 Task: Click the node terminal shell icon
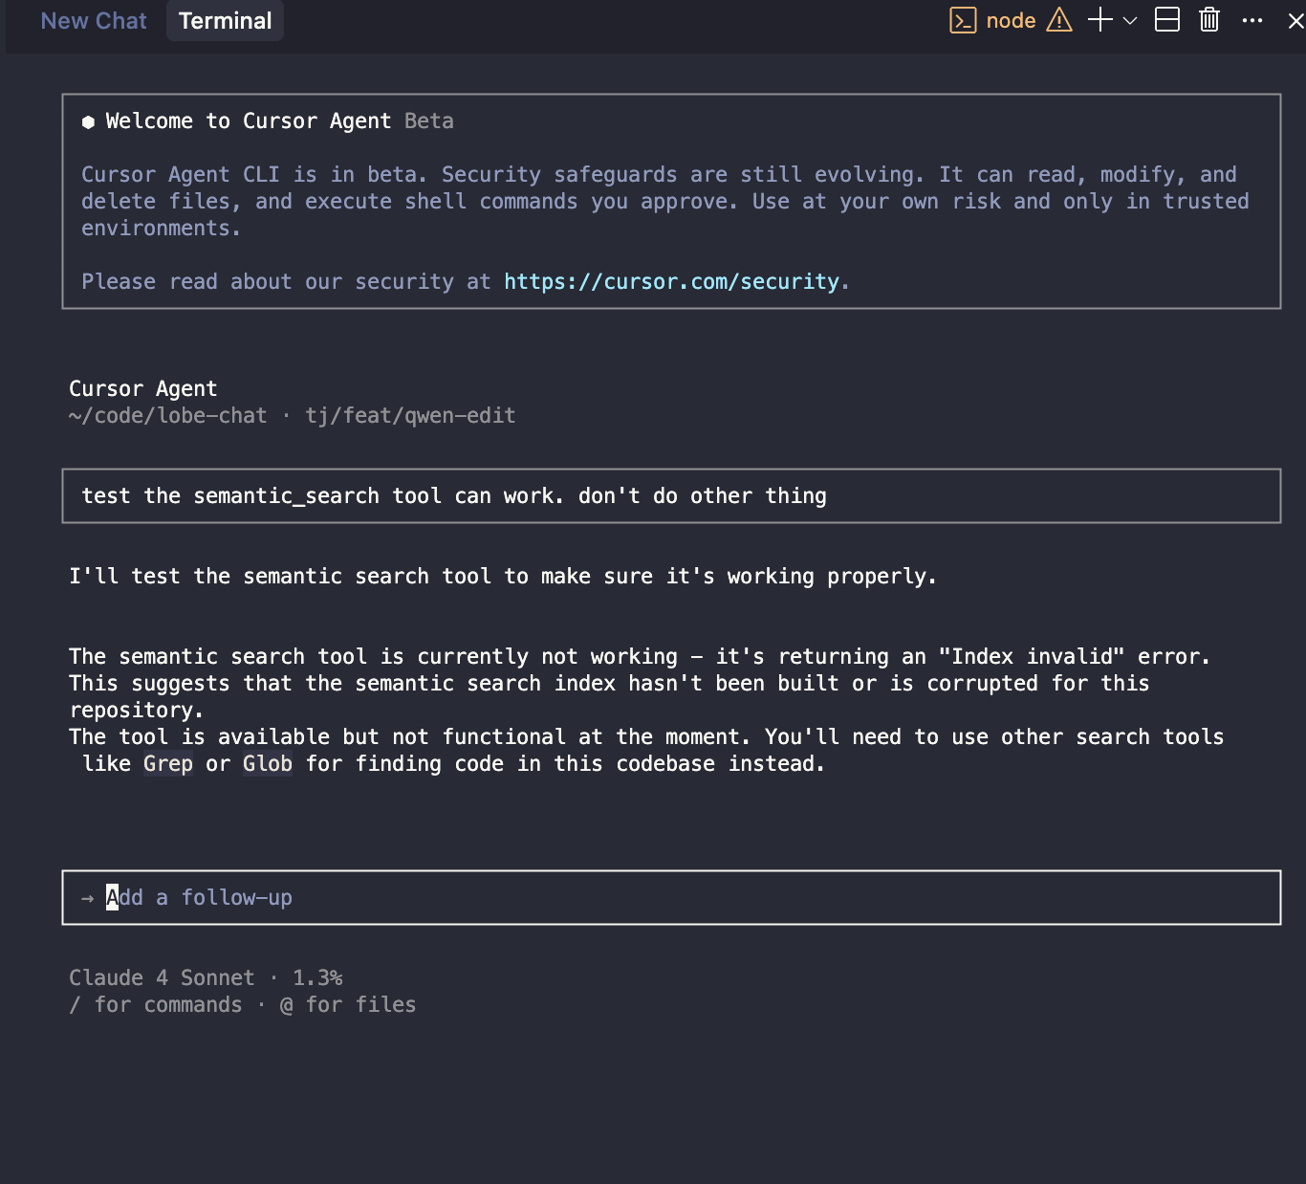pos(963,20)
